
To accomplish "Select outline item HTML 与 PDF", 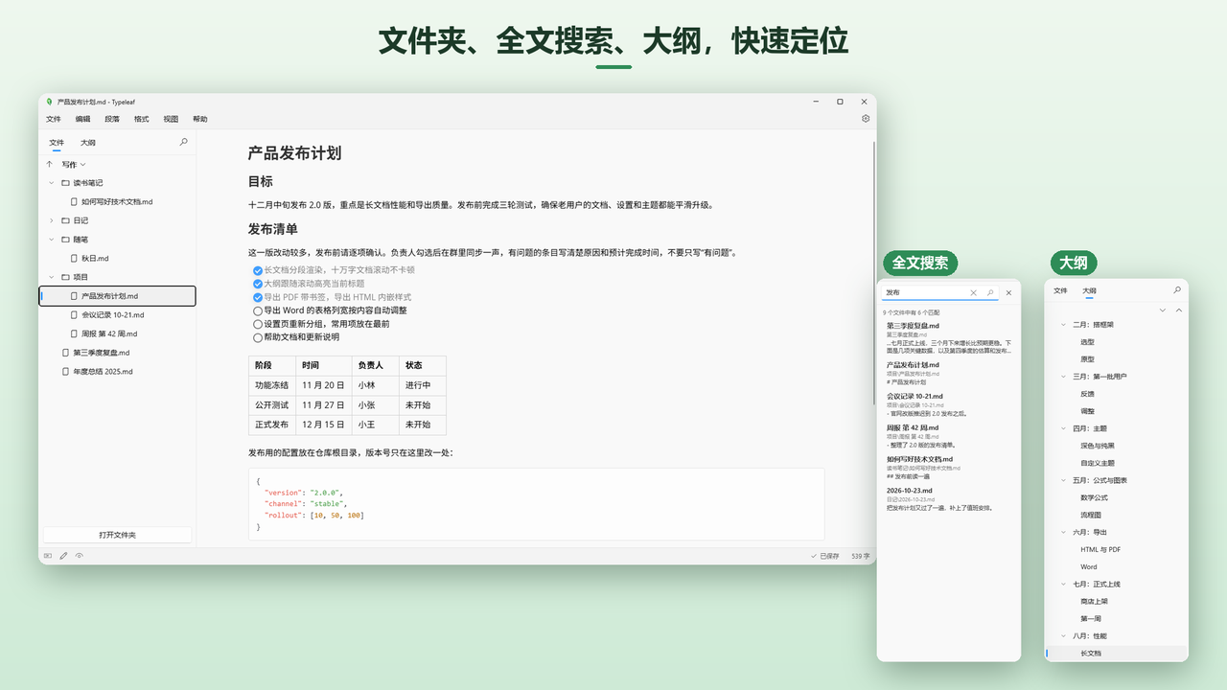I will pos(1100,550).
